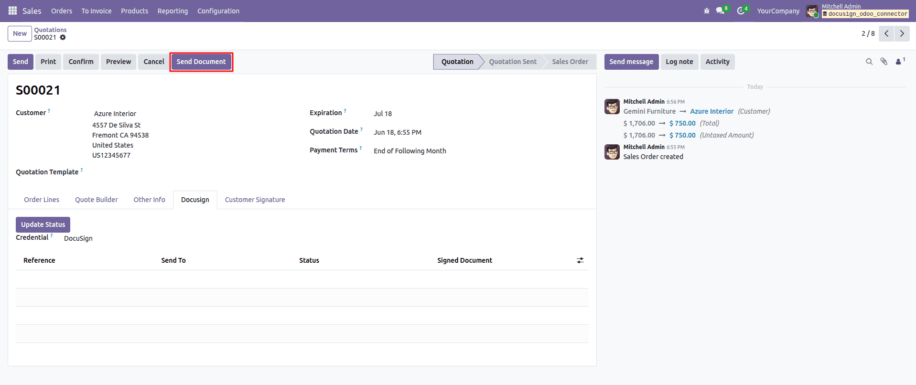Search chatter messages magnifier icon
The width and height of the screenshot is (916, 385).
pos(869,62)
